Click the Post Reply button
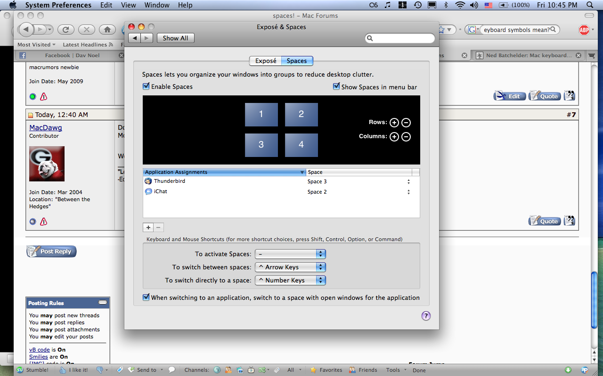 (51, 251)
